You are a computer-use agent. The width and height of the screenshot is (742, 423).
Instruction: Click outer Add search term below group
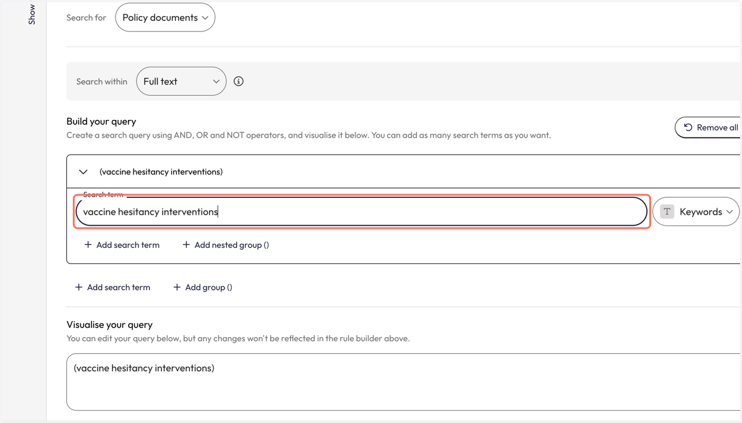coord(113,287)
